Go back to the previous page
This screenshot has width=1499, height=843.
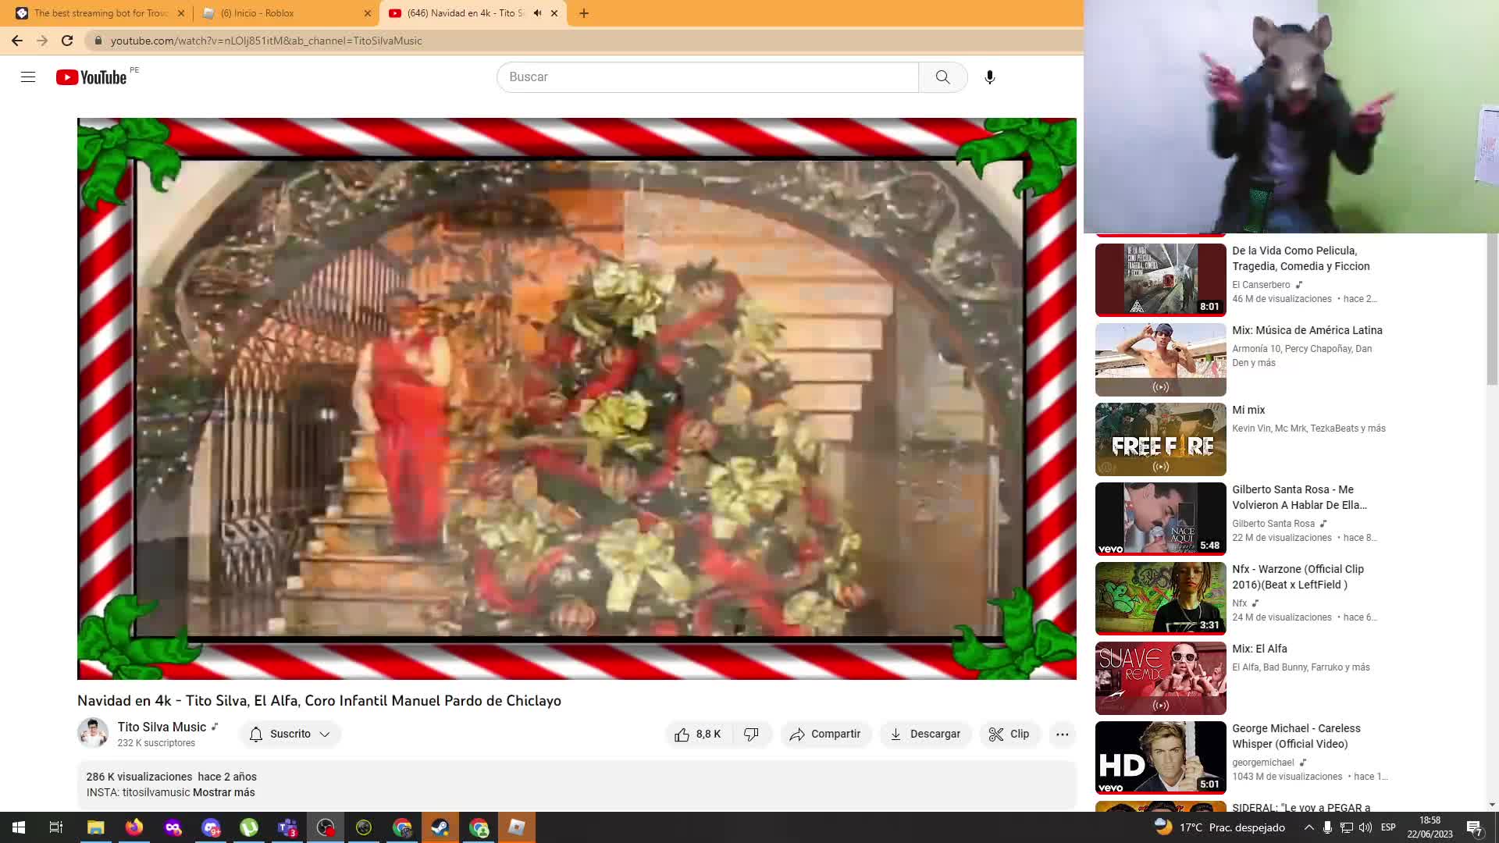(17, 41)
